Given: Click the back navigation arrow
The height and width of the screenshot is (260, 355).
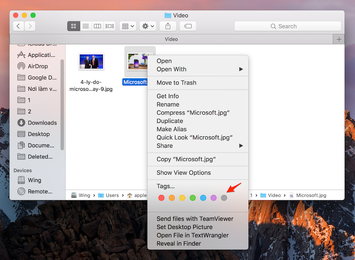Looking at the screenshot, I should point(18,26).
